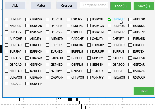Focus the Template name input field
The image size is (155, 109).
coord(94,5)
